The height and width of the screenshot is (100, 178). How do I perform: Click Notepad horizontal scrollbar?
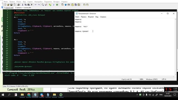click(x=124, y=77)
